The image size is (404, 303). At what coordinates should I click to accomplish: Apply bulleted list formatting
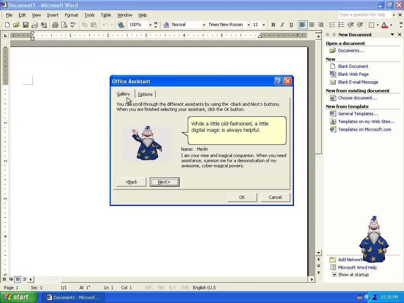341,25
